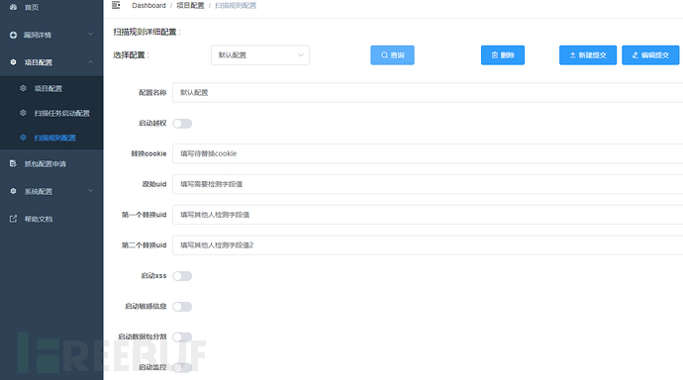Focus the 第二个替换uid input field
Screen dimensions: 683x380
point(428,245)
